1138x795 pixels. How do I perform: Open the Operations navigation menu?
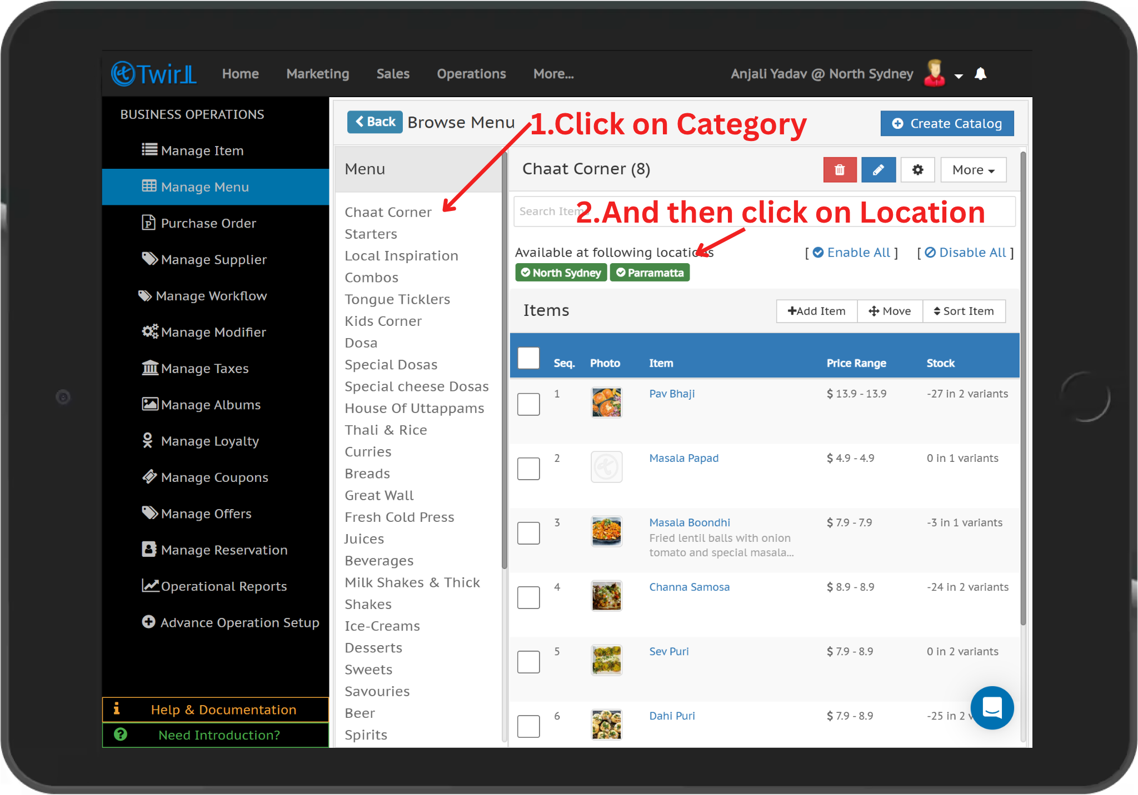(x=471, y=74)
